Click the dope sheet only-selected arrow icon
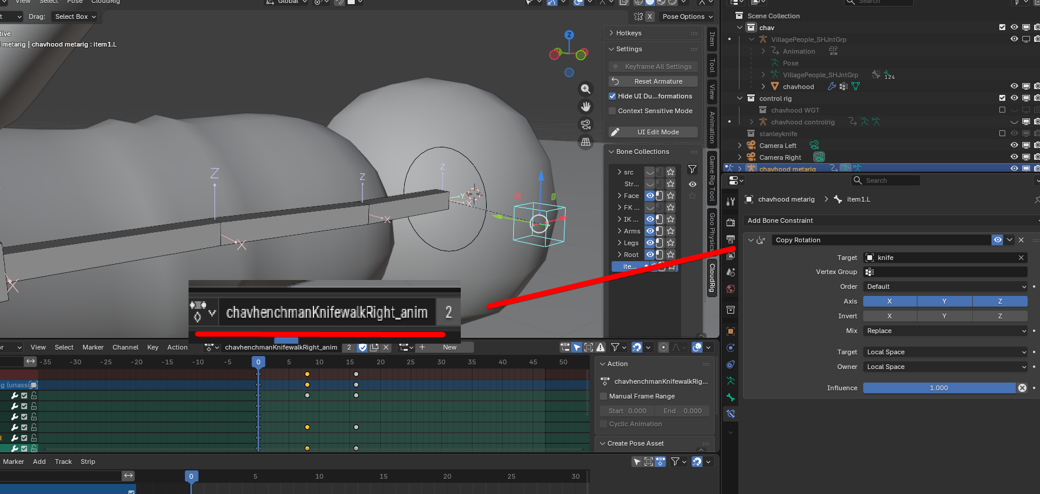Viewport: 1040px width, 494px height. tap(577, 347)
